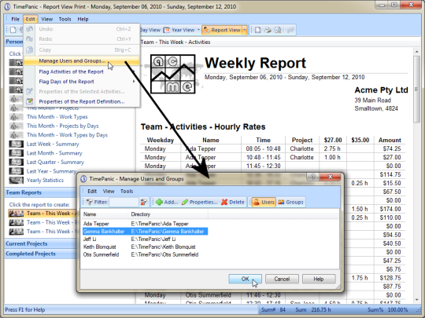Open the View menu in main window
425x318 pixels.
pyautogui.click(x=47, y=19)
